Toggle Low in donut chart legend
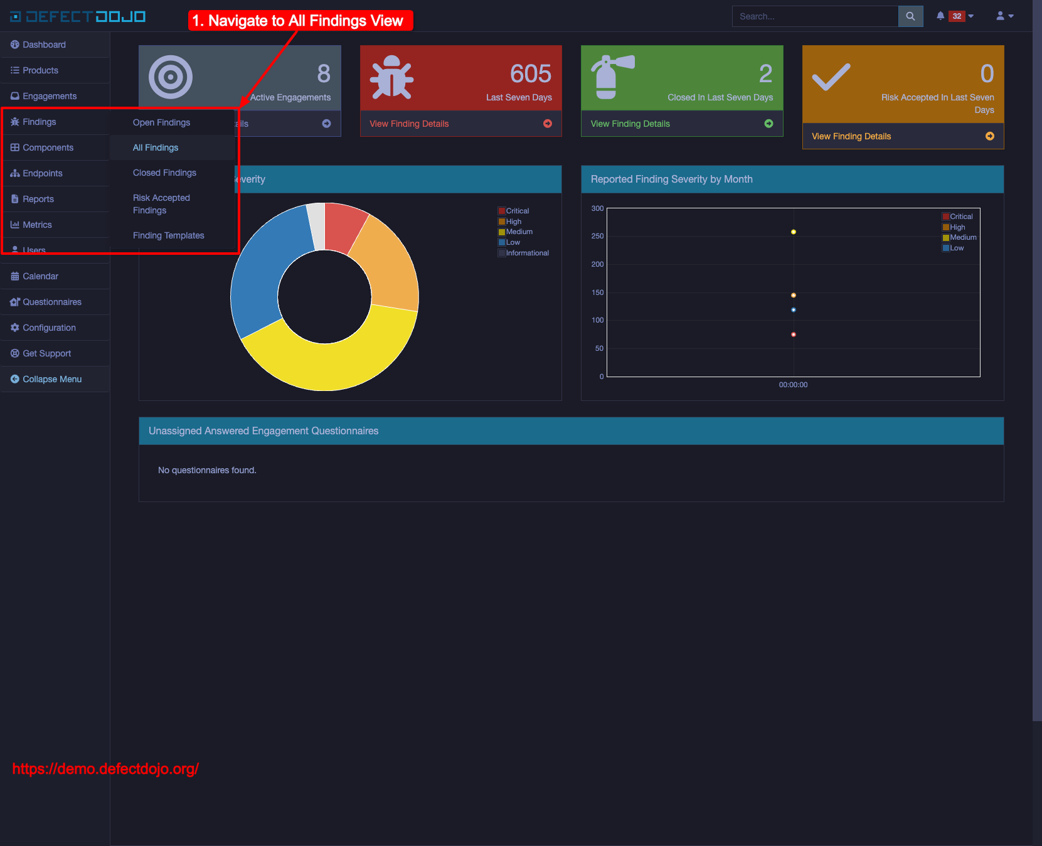This screenshot has height=846, width=1042. click(509, 242)
